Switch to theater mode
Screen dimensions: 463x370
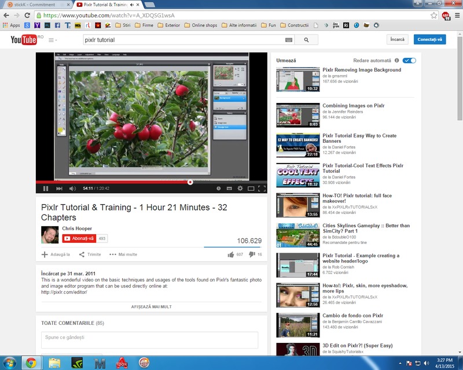(251, 188)
